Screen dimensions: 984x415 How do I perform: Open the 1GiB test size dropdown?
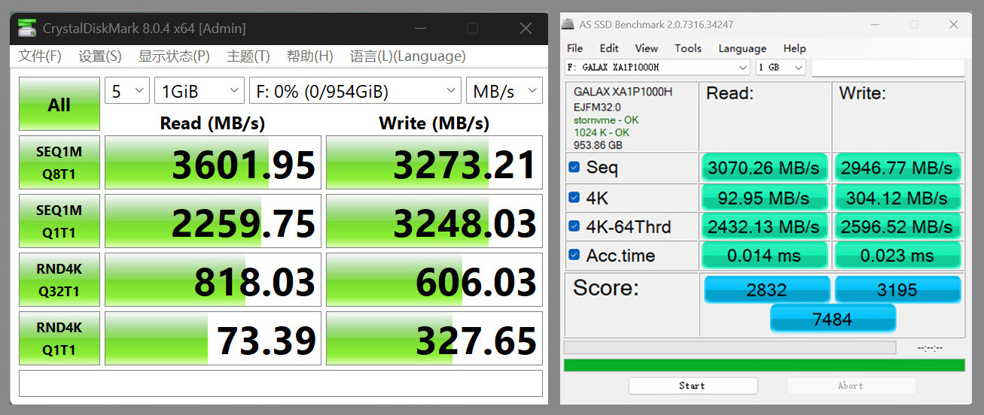click(200, 91)
